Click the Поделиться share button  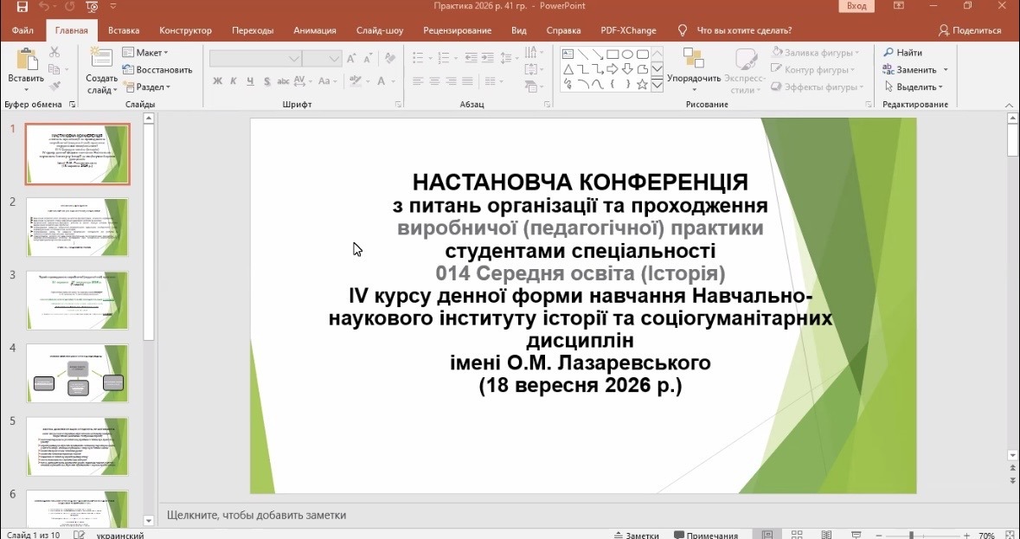(x=970, y=30)
